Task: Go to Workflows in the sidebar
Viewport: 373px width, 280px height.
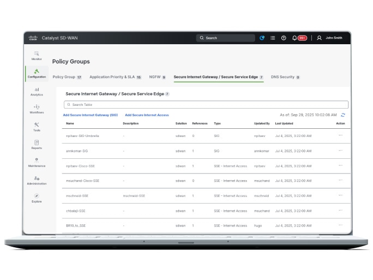Action: point(37,109)
